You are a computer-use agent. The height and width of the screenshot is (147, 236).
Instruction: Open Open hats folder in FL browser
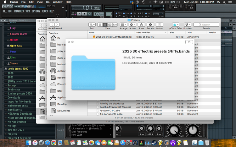pos(16,46)
